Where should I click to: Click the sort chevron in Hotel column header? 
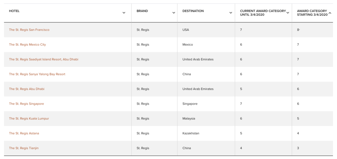[124, 13]
